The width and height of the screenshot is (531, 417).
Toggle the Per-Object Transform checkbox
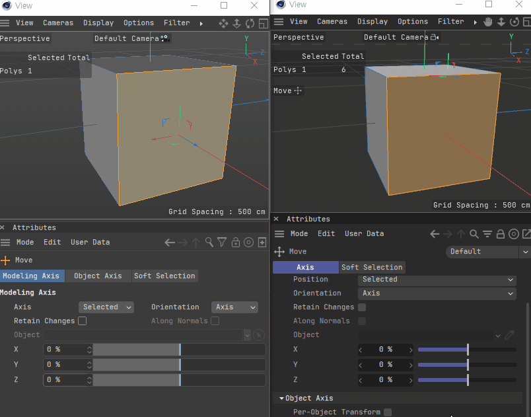(x=388, y=412)
